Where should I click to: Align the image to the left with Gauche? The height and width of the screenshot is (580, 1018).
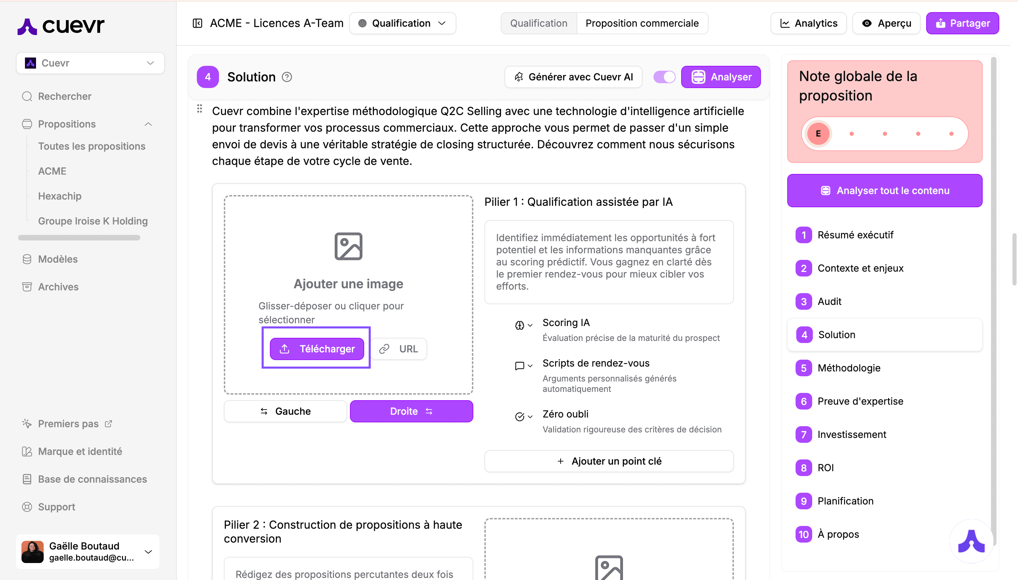pyautogui.click(x=285, y=411)
